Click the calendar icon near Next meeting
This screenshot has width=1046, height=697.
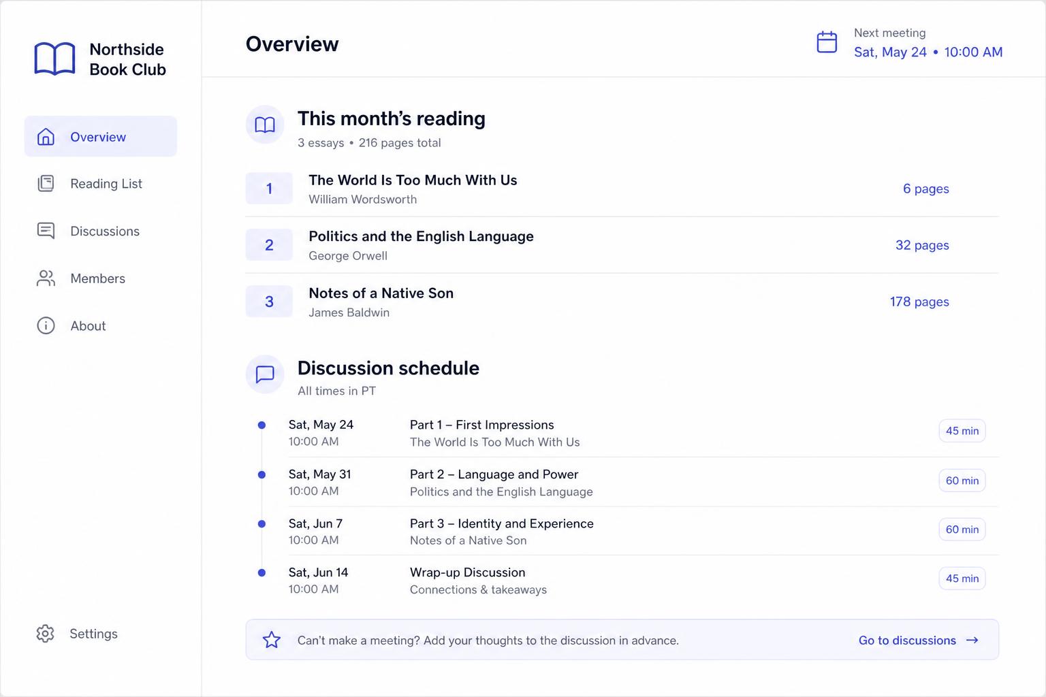827,42
